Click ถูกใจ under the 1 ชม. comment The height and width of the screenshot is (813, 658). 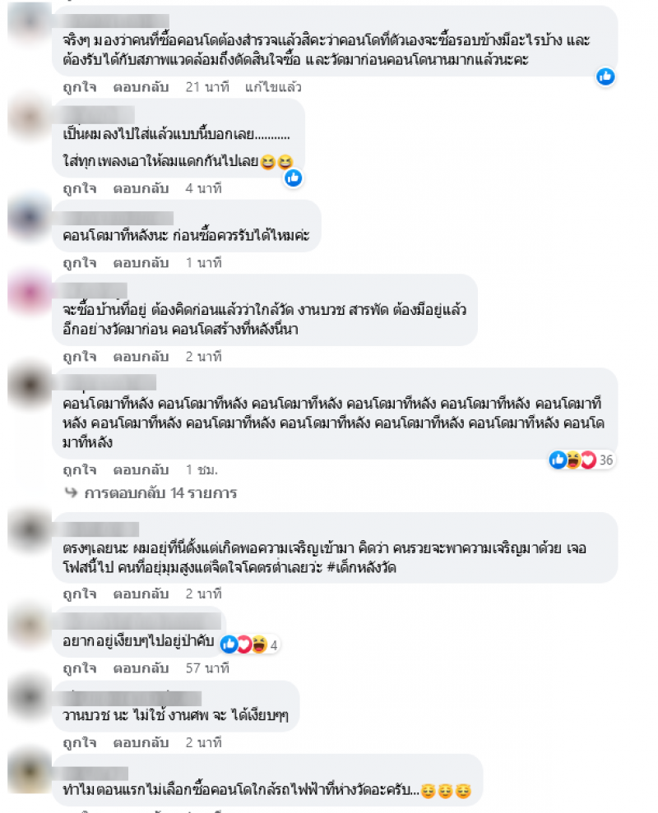[x=80, y=469]
